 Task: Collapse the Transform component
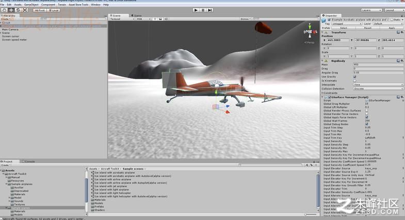point(322,32)
